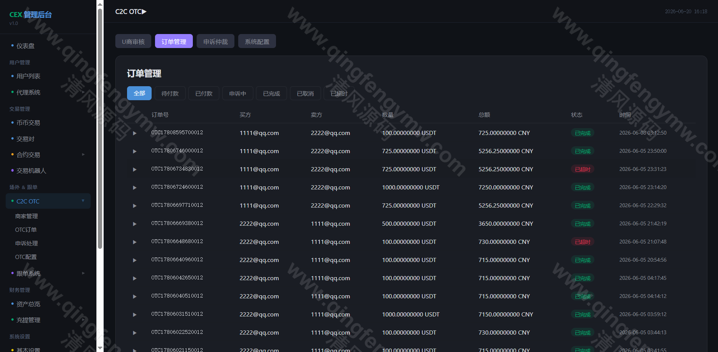718x352 pixels.
Task: Click timestamp 2026-06-08 03:12:50
Action: (x=643, y=133)
